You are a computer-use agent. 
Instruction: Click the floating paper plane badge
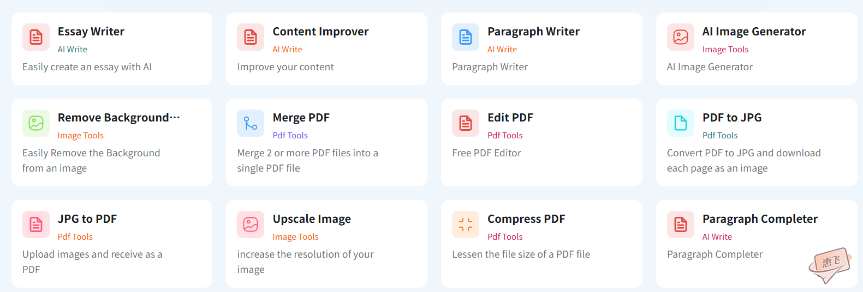830,265
